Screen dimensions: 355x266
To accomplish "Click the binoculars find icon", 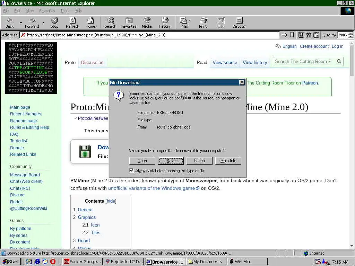I will (x=309, y=35).
